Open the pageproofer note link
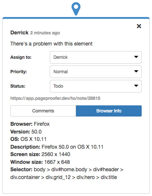Screen dimensions: 152x196 pos(55,98)
